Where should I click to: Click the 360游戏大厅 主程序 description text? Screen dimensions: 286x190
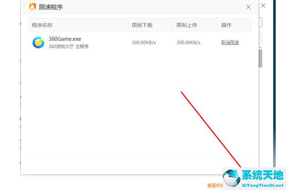(x=68, y=46)
